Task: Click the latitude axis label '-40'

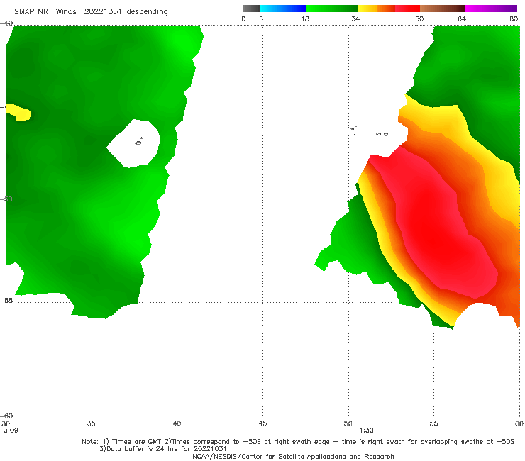Action: pos(6,23)
